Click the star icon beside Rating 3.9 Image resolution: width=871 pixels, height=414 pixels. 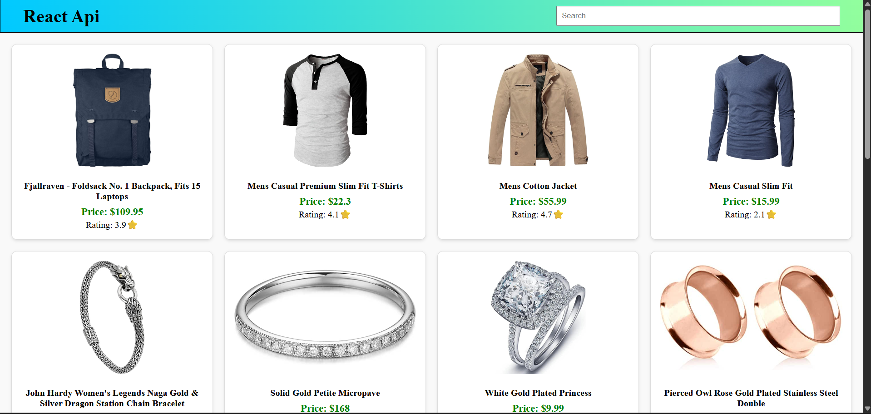[133, 225]
